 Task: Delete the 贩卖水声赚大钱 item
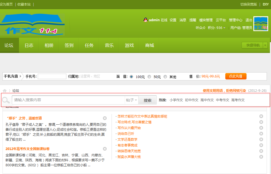(x=261, y=157)
